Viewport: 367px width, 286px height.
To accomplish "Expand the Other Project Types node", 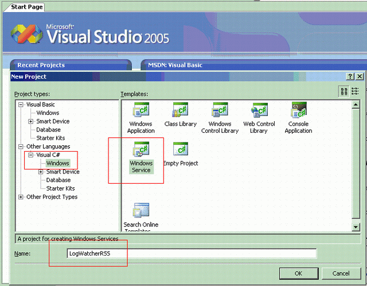I will click(21, 197).
